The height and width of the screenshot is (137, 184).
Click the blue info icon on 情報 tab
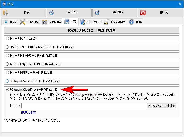tap(131, 22)
